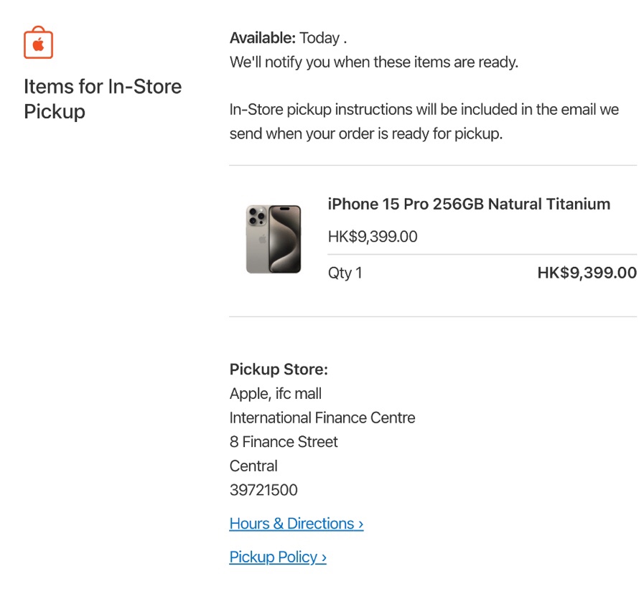Screen dimensions: 644x589
Task: Open the Hours & Directions link
Action: [296, 523]
